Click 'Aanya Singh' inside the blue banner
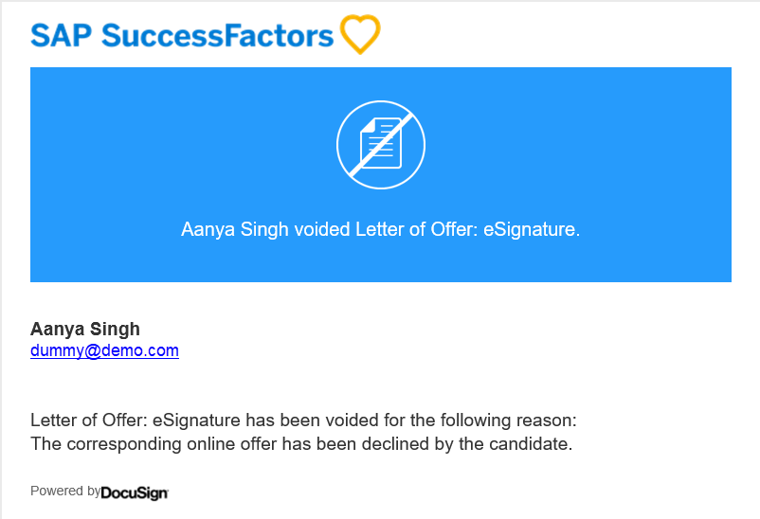 (x=235, y=229)
